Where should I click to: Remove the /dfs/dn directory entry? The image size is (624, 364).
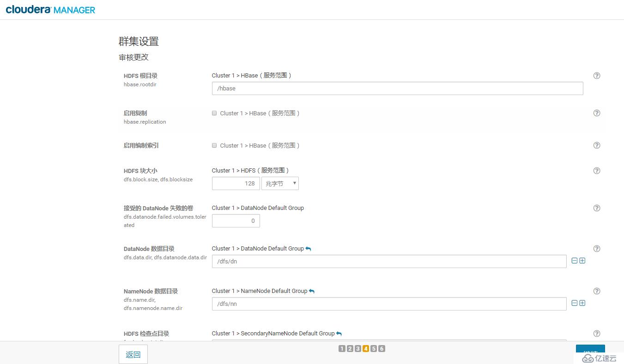[x=575, y=261]
